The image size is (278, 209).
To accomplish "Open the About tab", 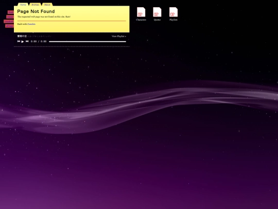I will [x=47, y=5].
